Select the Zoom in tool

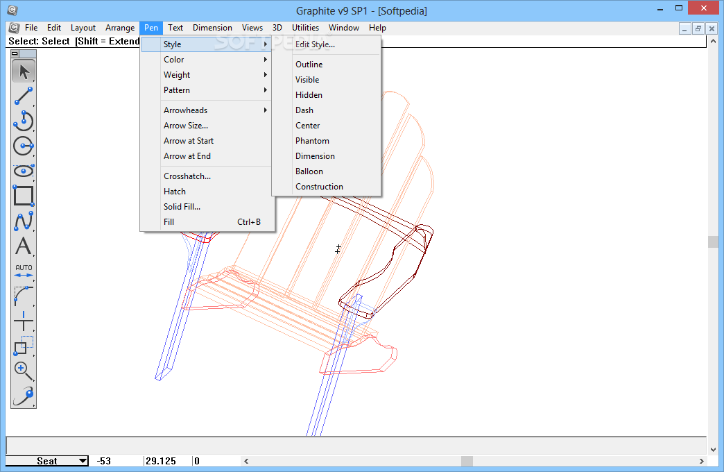point(24,371)
